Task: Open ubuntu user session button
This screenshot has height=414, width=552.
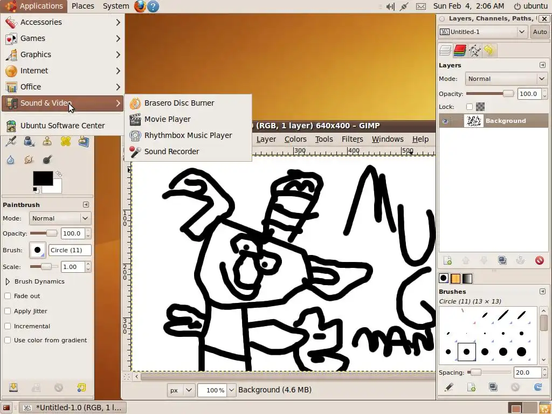Action: pyautogui.click(x=530, y=6)
